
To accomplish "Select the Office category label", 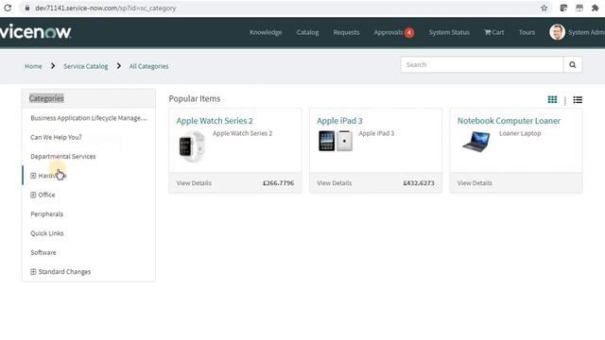I will 46,195.
